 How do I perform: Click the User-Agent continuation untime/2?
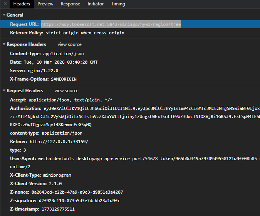click(x=20, y=167)
